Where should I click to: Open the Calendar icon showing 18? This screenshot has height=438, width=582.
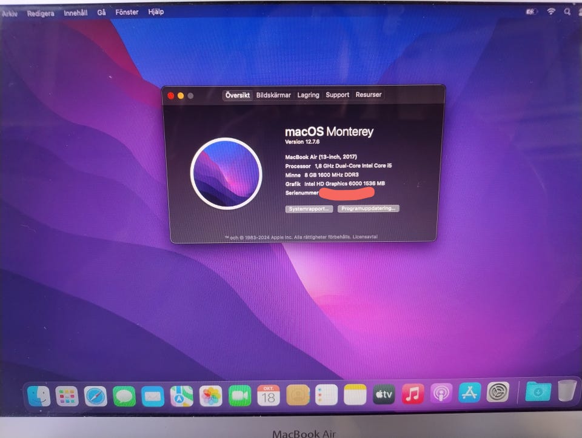coord(269,396)
